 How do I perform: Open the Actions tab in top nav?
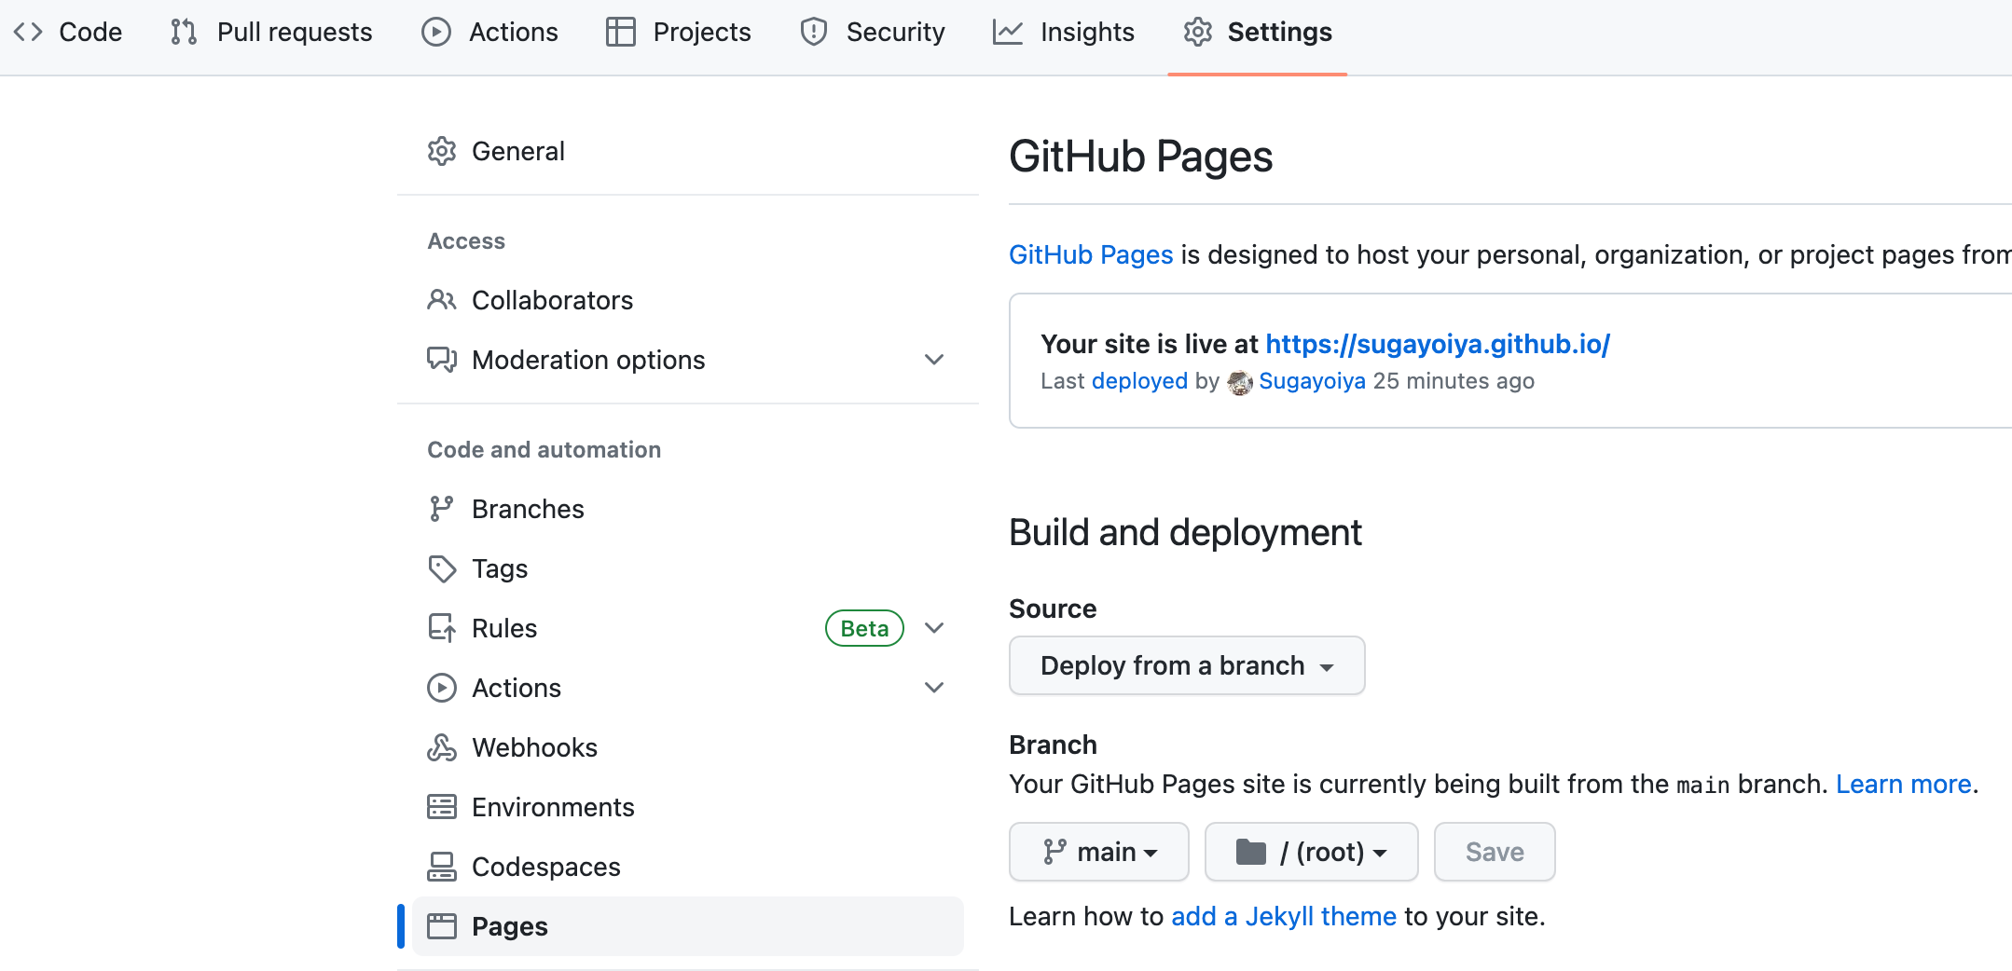(489, 32)
